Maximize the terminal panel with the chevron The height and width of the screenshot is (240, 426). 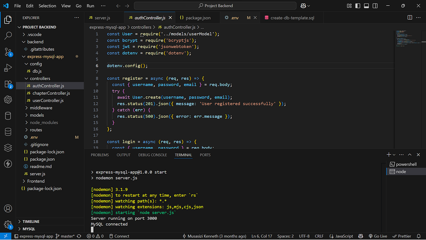409,154
